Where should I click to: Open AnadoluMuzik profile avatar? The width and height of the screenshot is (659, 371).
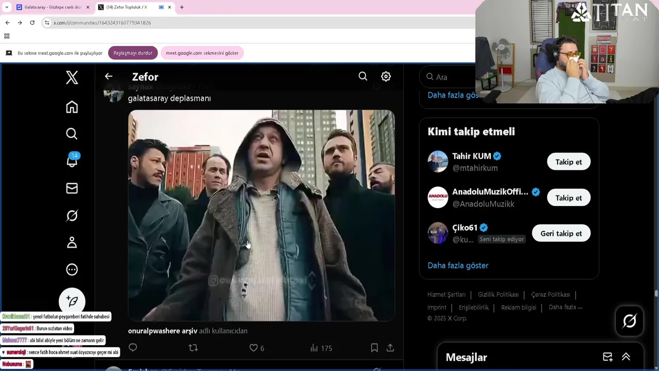tap(438, 197)
